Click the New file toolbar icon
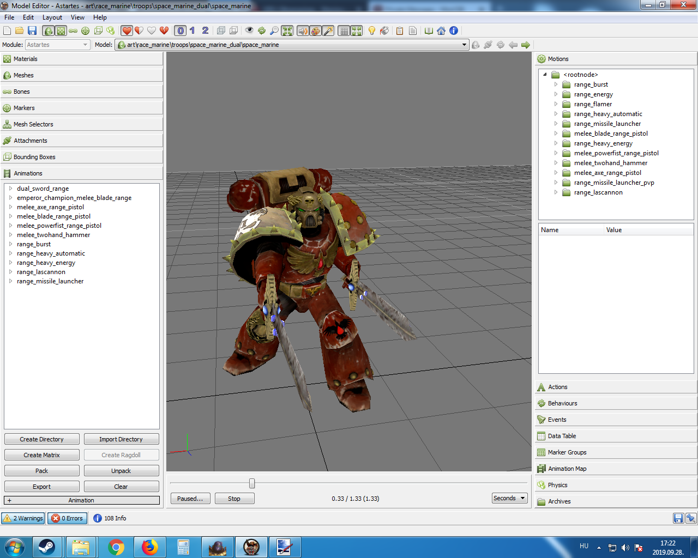 [x=7, y=31]
